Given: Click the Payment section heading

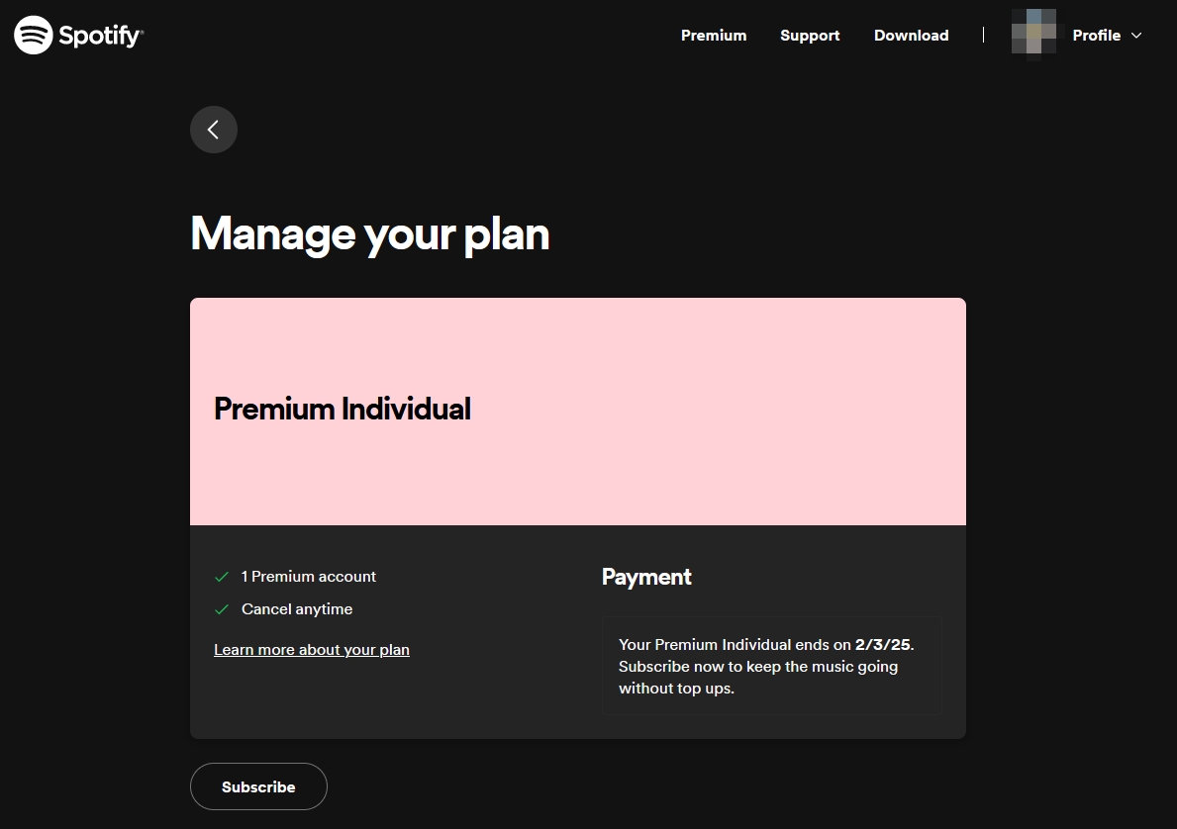Looking at the screenshot, I should pos(646,577).
